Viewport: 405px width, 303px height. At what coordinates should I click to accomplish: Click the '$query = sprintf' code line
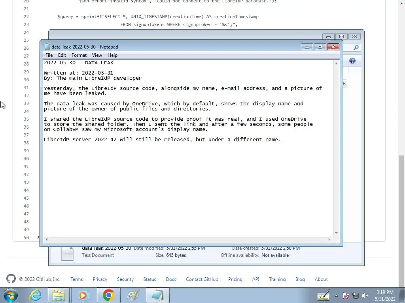tap(158, 17)
